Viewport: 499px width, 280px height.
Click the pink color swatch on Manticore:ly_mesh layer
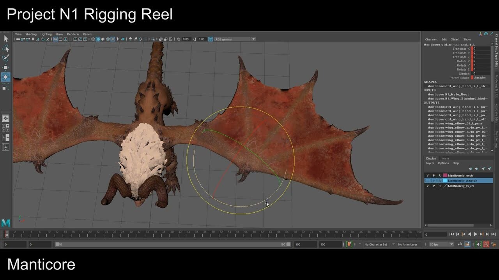pos(445,176)
